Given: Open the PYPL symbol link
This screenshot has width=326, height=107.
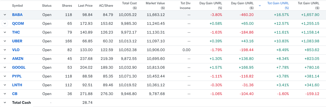Looking at the screenshot, I should 17,76.
